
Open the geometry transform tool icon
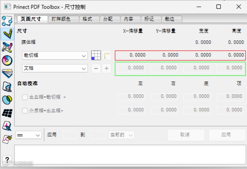coord(7,47)
